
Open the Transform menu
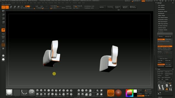(x=75, y=3)
